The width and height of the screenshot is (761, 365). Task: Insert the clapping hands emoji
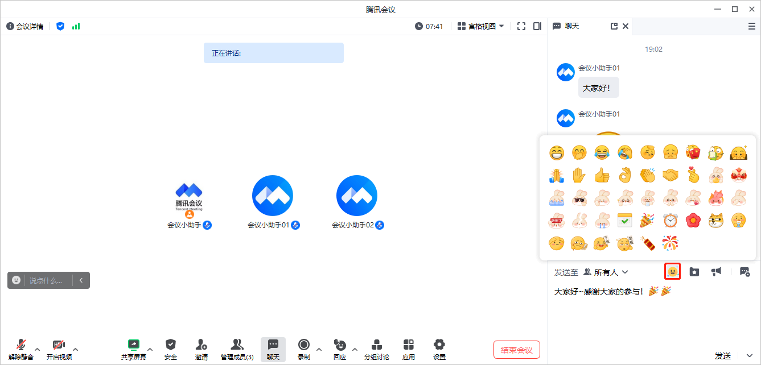click(x=647, y=175)
